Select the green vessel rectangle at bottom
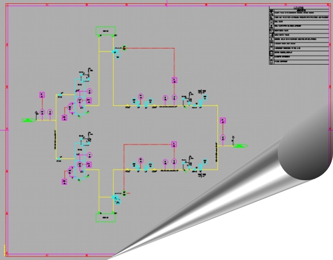 click(105, 217)
